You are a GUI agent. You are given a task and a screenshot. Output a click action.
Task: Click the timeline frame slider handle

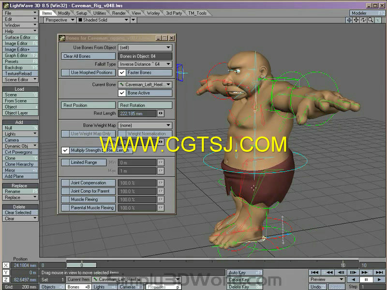pos(81,265)
